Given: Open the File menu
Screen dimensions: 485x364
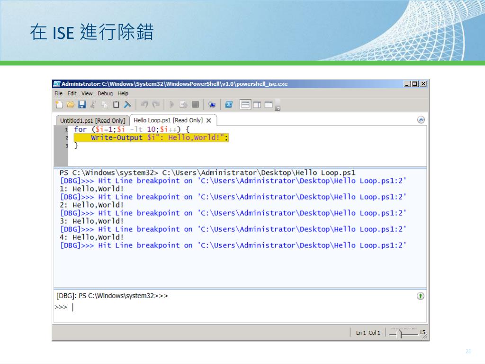Looking at the screenshot, I should 58,93.
